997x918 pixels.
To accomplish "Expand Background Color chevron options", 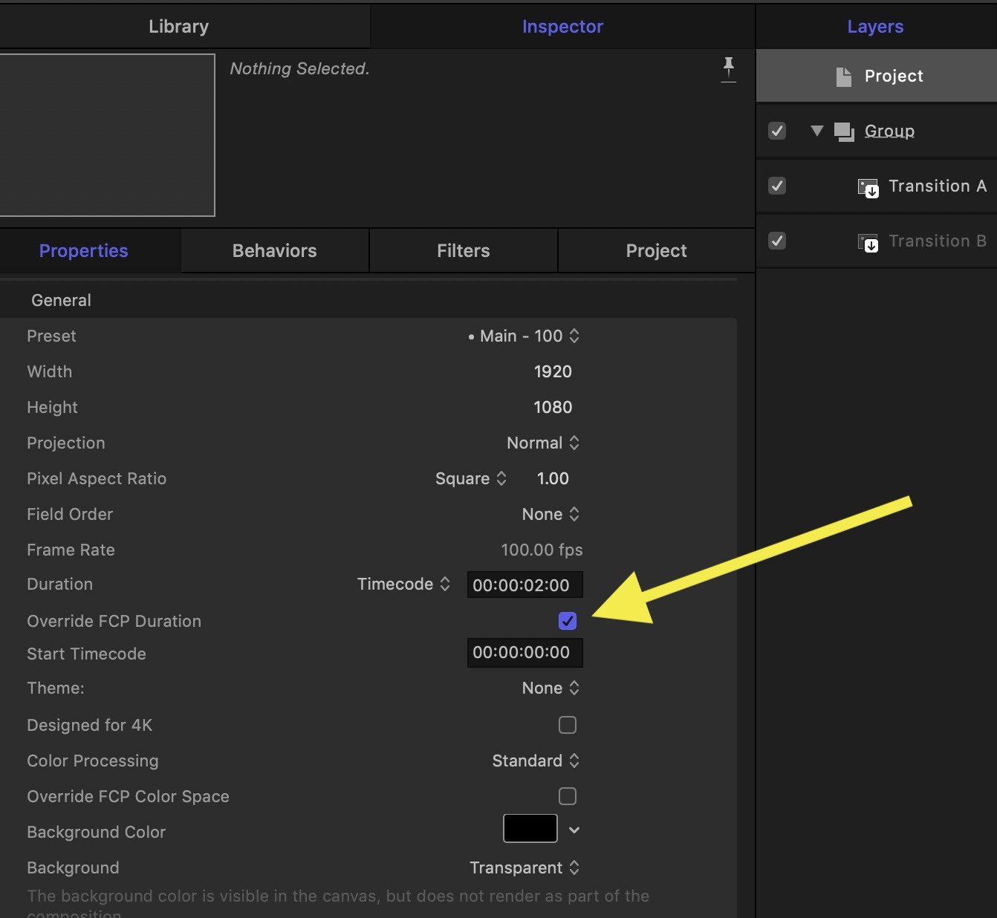I will (x=574, y=830).
